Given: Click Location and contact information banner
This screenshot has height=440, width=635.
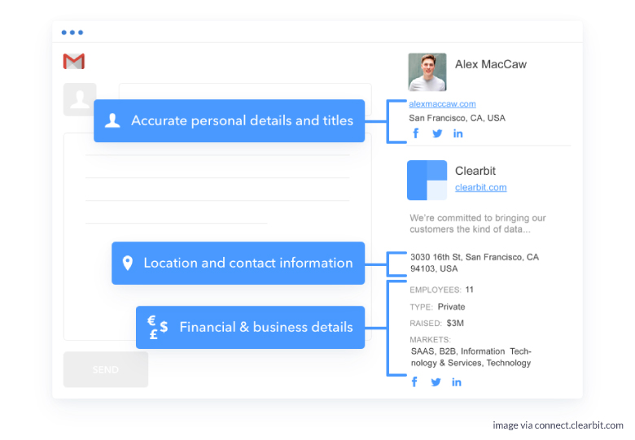Looking at the screenshot, I should pos(238,263).
